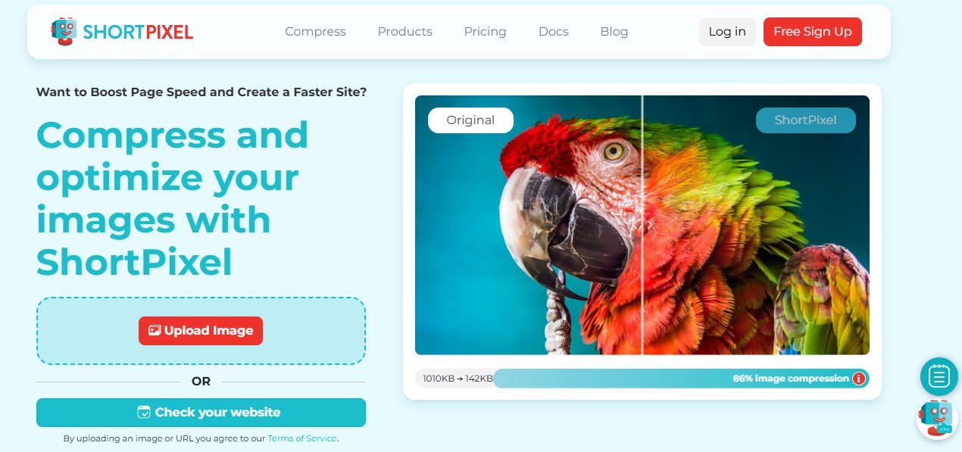This screenshot has height=452, width=962.
Task: Click the Check your website button
Action: (201, 413)
